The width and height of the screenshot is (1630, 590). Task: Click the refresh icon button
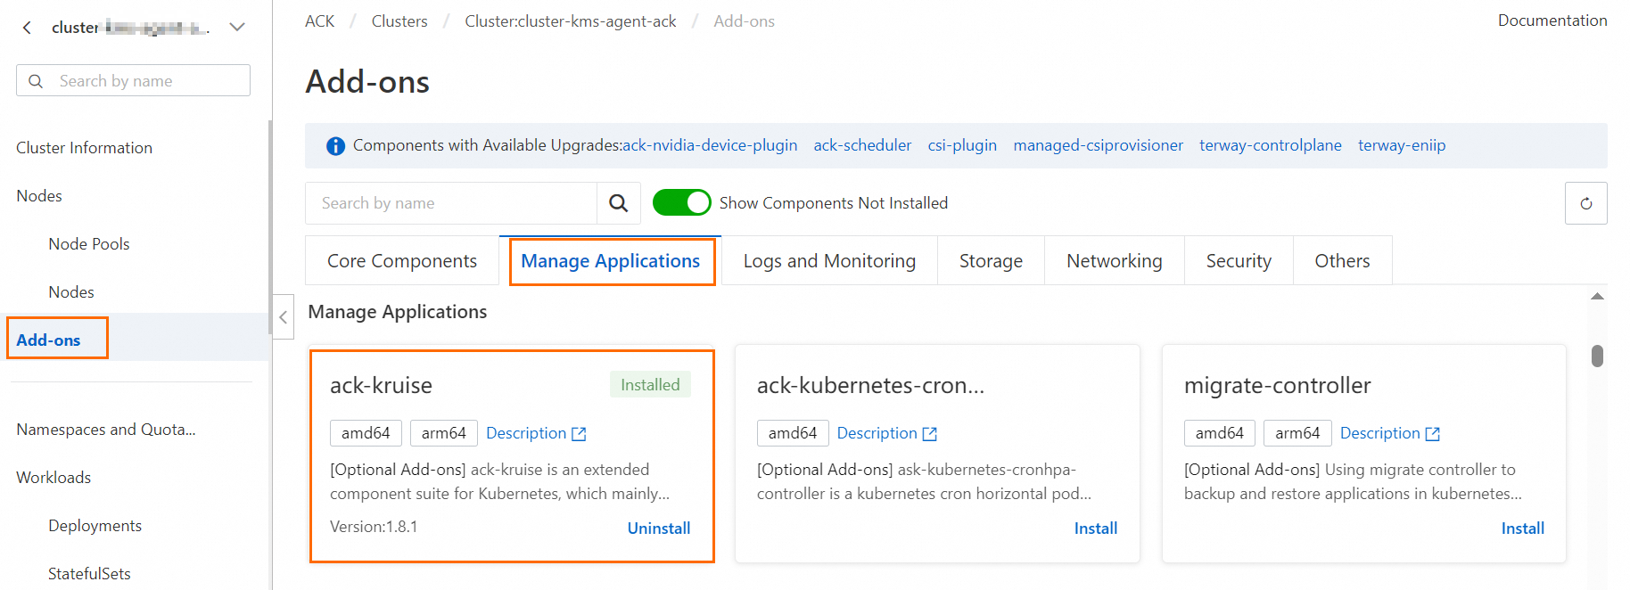click(x=1585, y=203)
